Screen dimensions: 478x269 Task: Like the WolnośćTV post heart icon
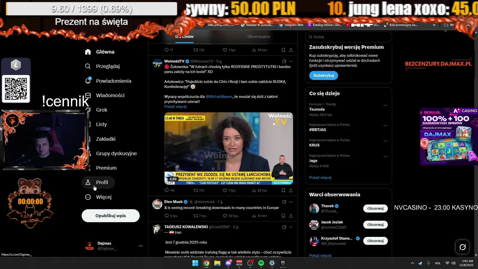pyautogui.click(x=225, y=190)
